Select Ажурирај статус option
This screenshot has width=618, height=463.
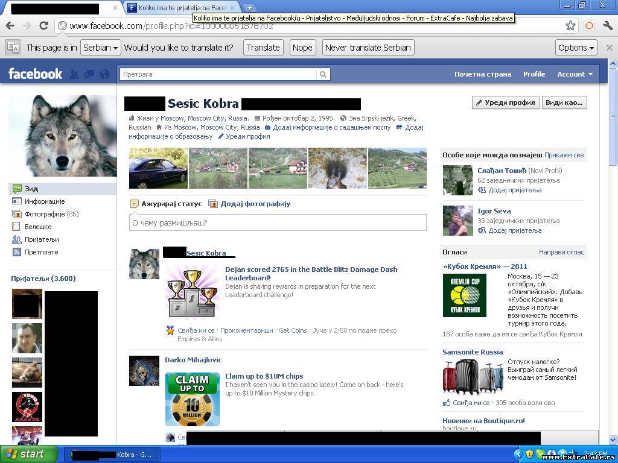[166, 204]
